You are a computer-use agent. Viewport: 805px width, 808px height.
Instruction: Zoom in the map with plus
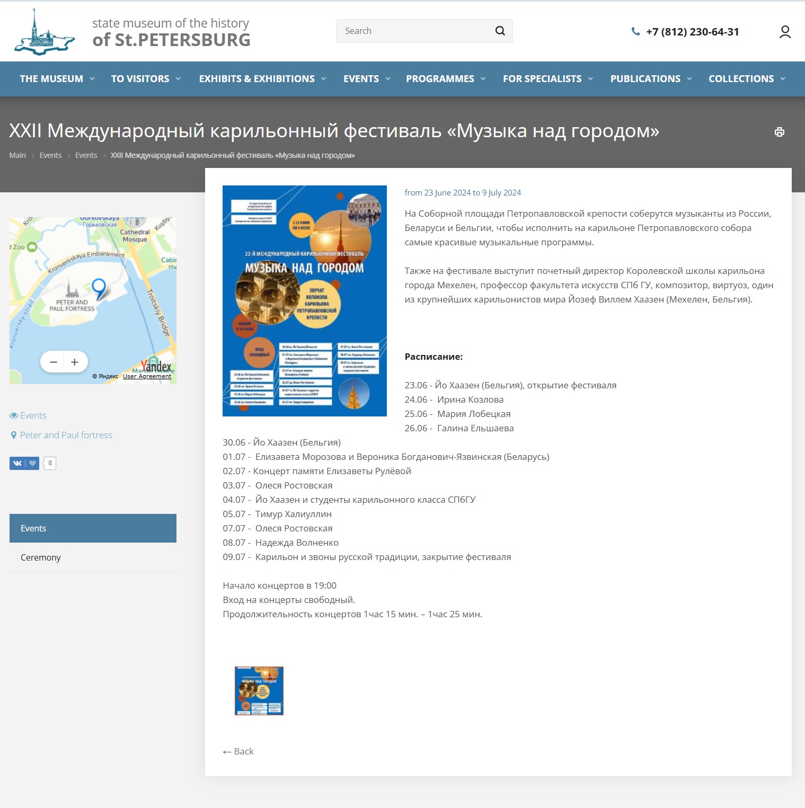coord(75,362)
